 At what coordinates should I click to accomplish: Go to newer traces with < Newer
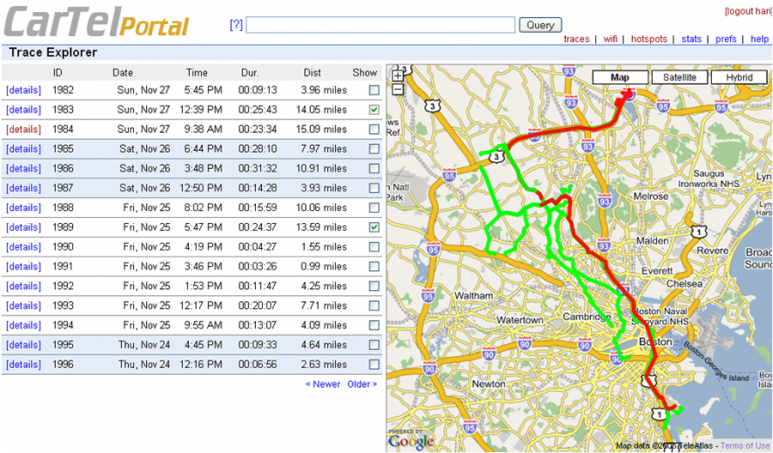pos(323,384)
